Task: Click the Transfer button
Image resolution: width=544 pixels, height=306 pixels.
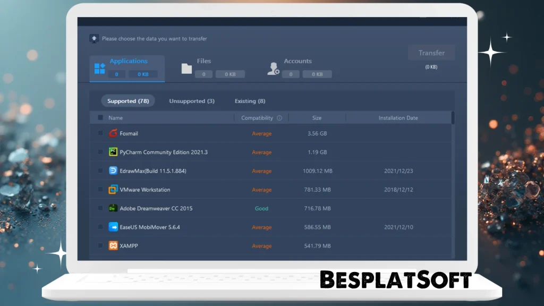Action: pyautogui.click(x=431, y=53)
